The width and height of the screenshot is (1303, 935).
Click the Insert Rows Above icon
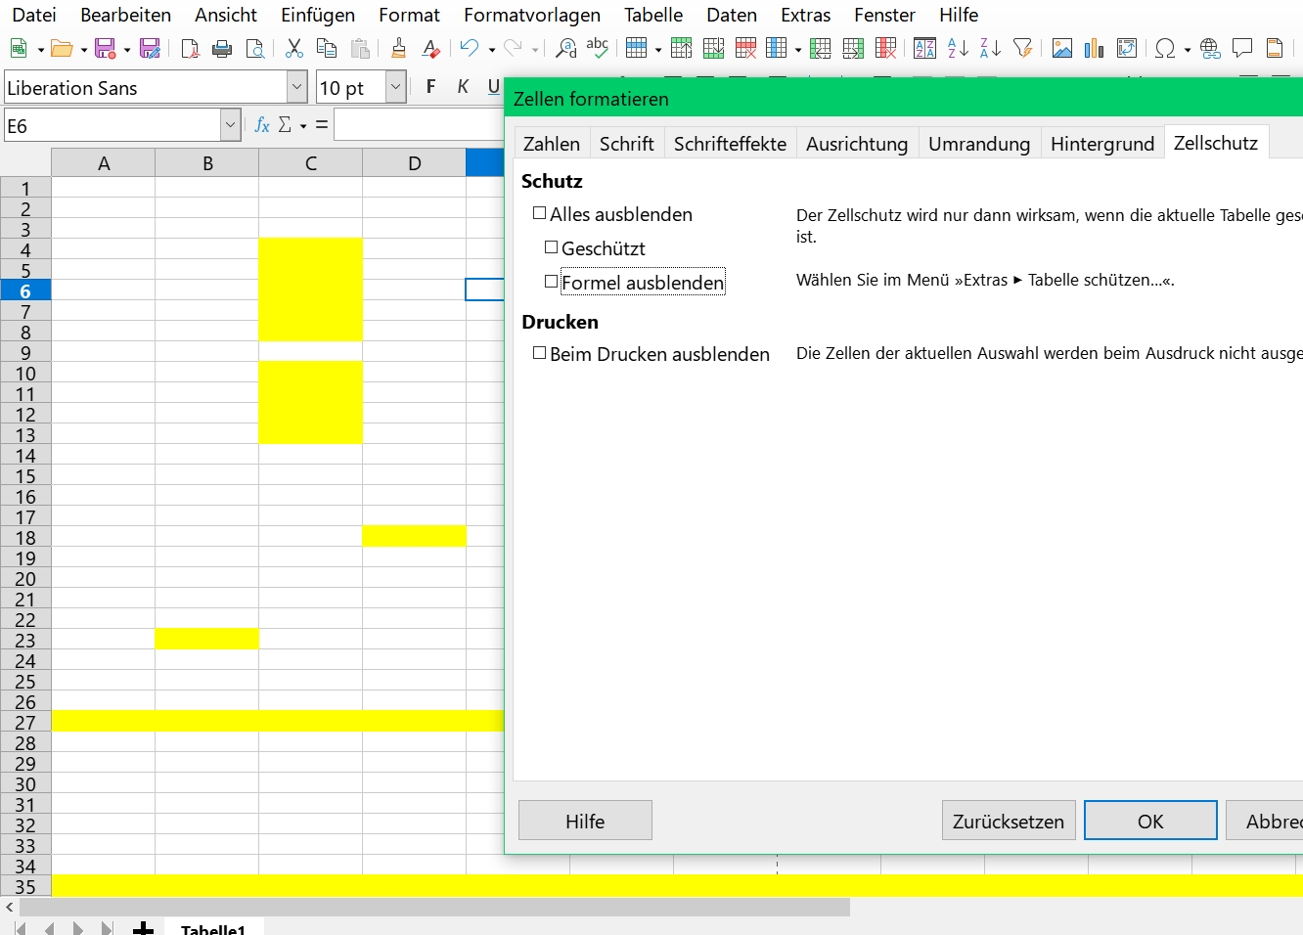[x=682, y=48]
